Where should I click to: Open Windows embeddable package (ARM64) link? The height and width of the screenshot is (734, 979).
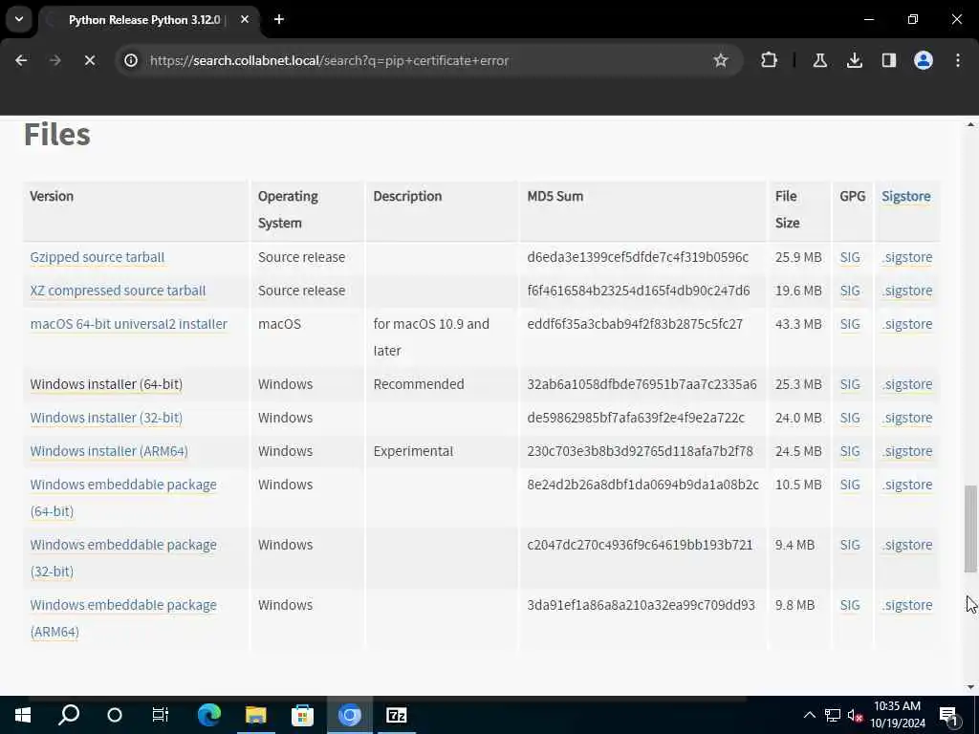[123, 618]
